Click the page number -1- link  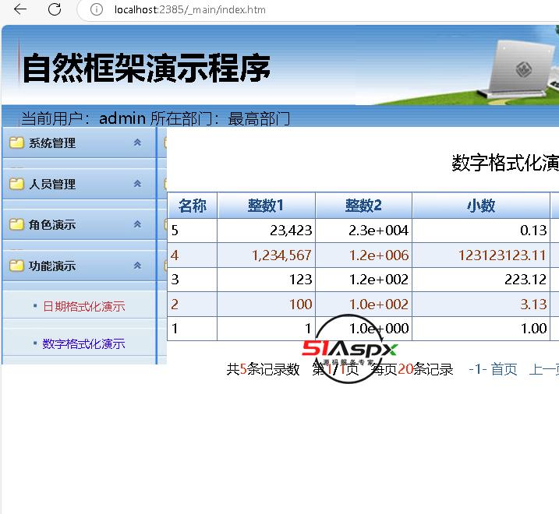coord(477,369)
